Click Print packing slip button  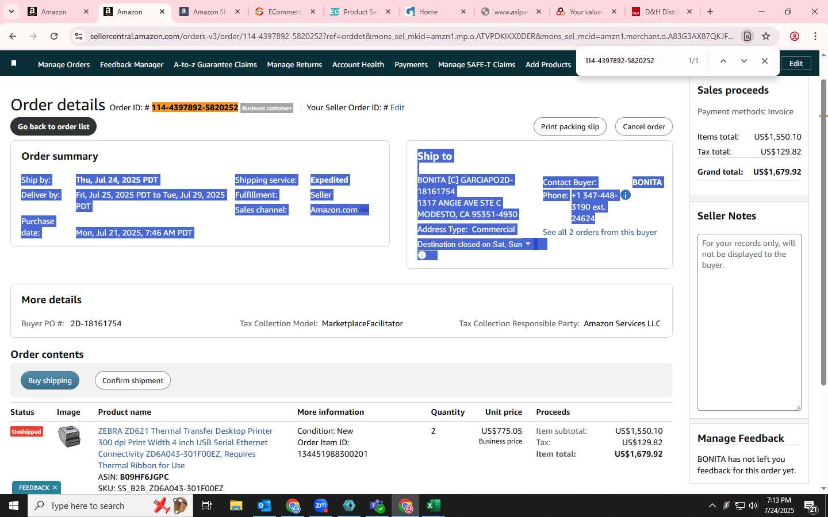click(x=570, y=126)
